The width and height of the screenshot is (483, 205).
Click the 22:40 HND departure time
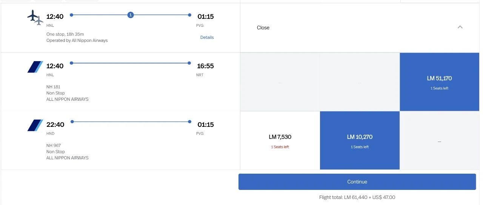55,125
